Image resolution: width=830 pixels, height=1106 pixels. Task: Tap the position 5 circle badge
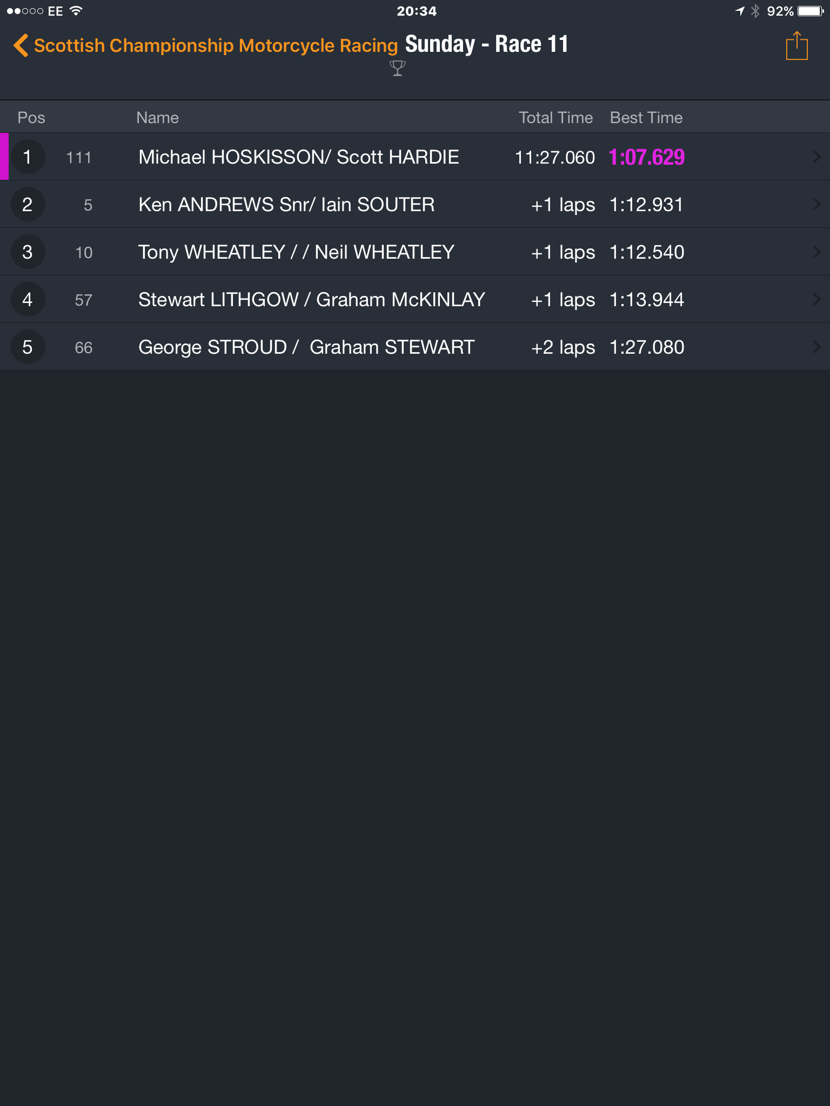point(28,347)
